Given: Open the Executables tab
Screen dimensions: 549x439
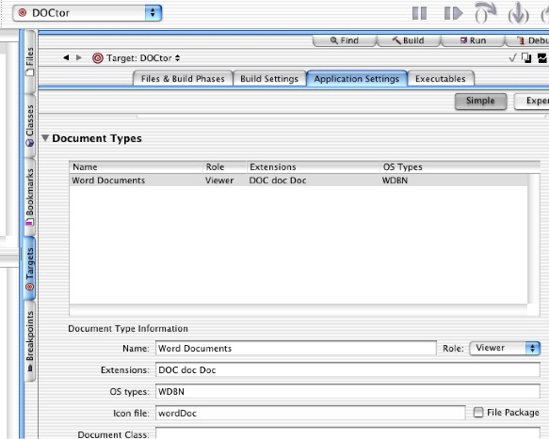Looking at the screenshot, I should pyautogui.click(x=441, y=79).
